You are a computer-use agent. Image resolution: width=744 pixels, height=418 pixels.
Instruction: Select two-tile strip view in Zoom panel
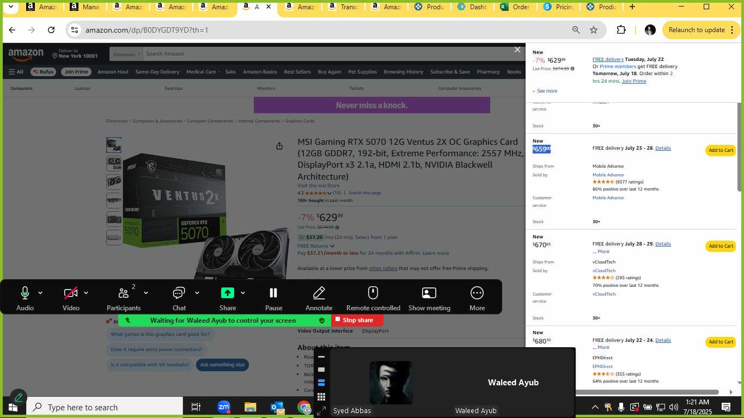pos(321,383)
